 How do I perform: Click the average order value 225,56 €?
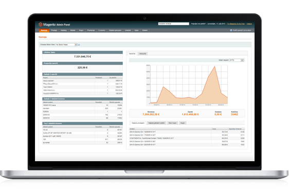83,68
